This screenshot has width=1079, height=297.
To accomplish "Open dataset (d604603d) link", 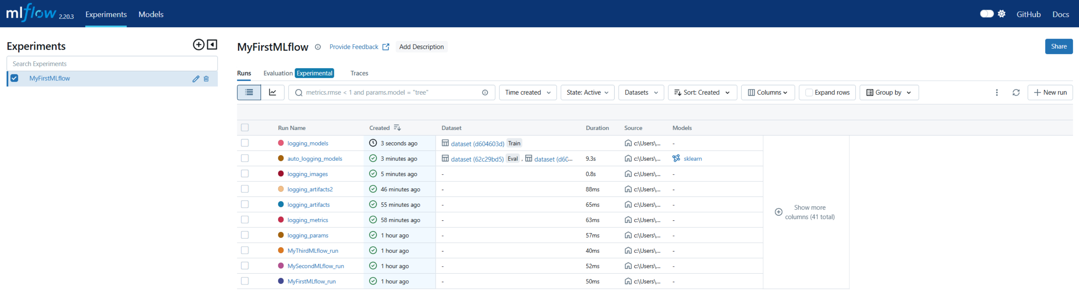I will pos(478,144).
